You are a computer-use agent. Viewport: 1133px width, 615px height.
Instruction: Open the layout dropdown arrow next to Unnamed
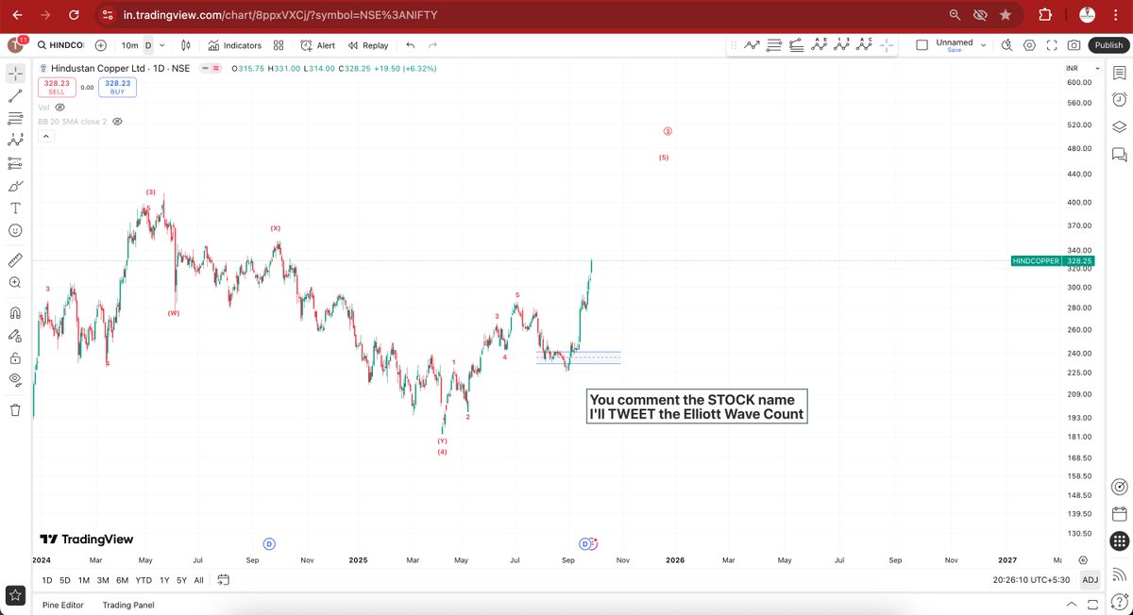coord(983,44)
